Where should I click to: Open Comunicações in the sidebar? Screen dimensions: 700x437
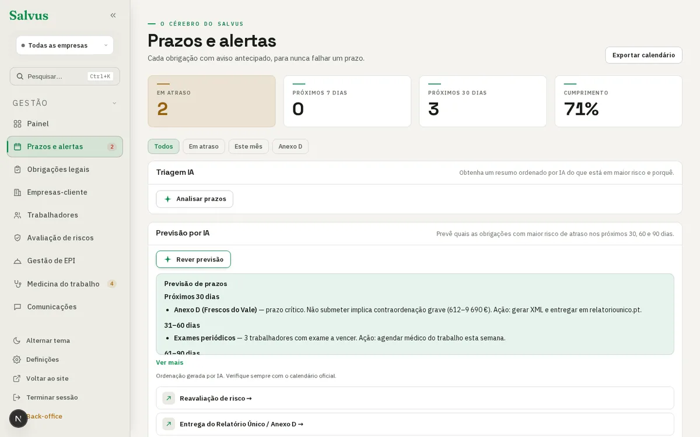pos(65,306)
